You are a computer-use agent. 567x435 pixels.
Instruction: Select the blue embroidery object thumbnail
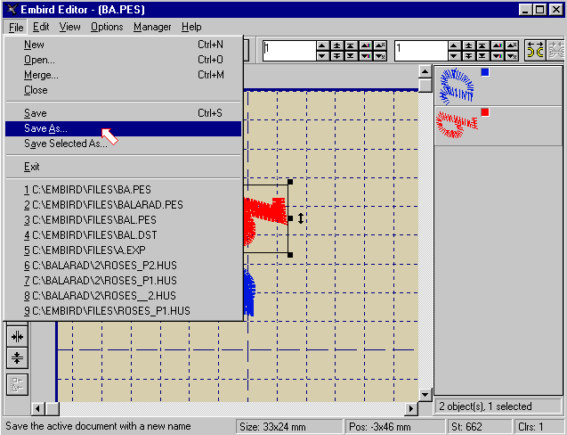(x=457, y=86)
